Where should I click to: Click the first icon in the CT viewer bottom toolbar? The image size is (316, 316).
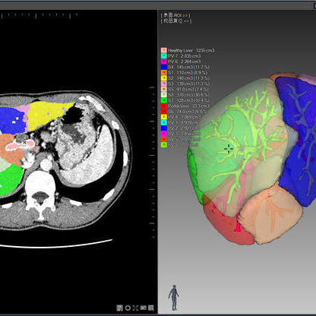click(x=119, y=308)
